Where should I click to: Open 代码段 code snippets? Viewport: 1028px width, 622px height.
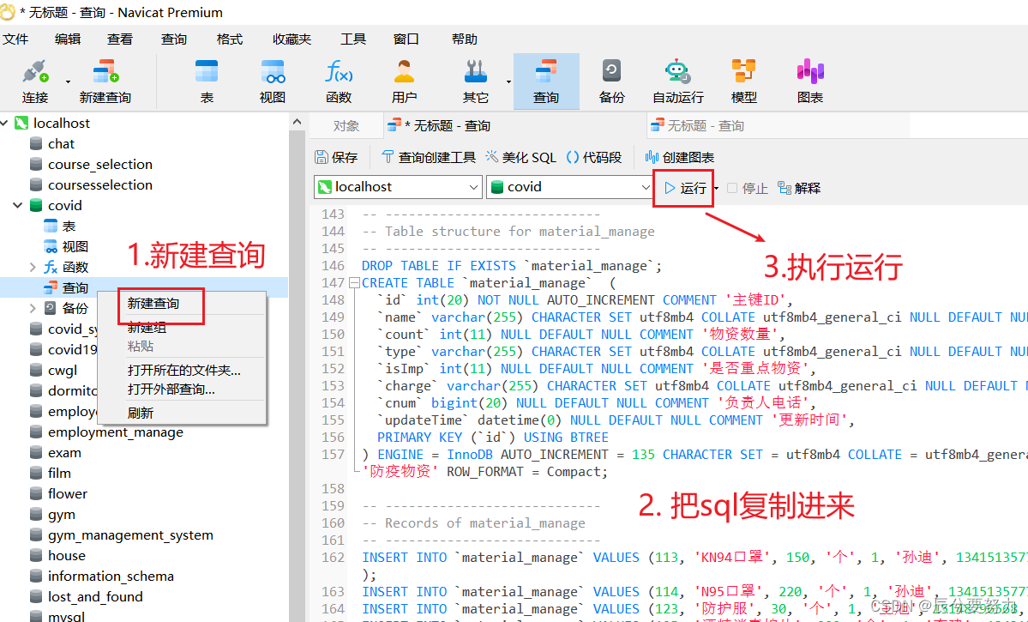click(594, 158)
